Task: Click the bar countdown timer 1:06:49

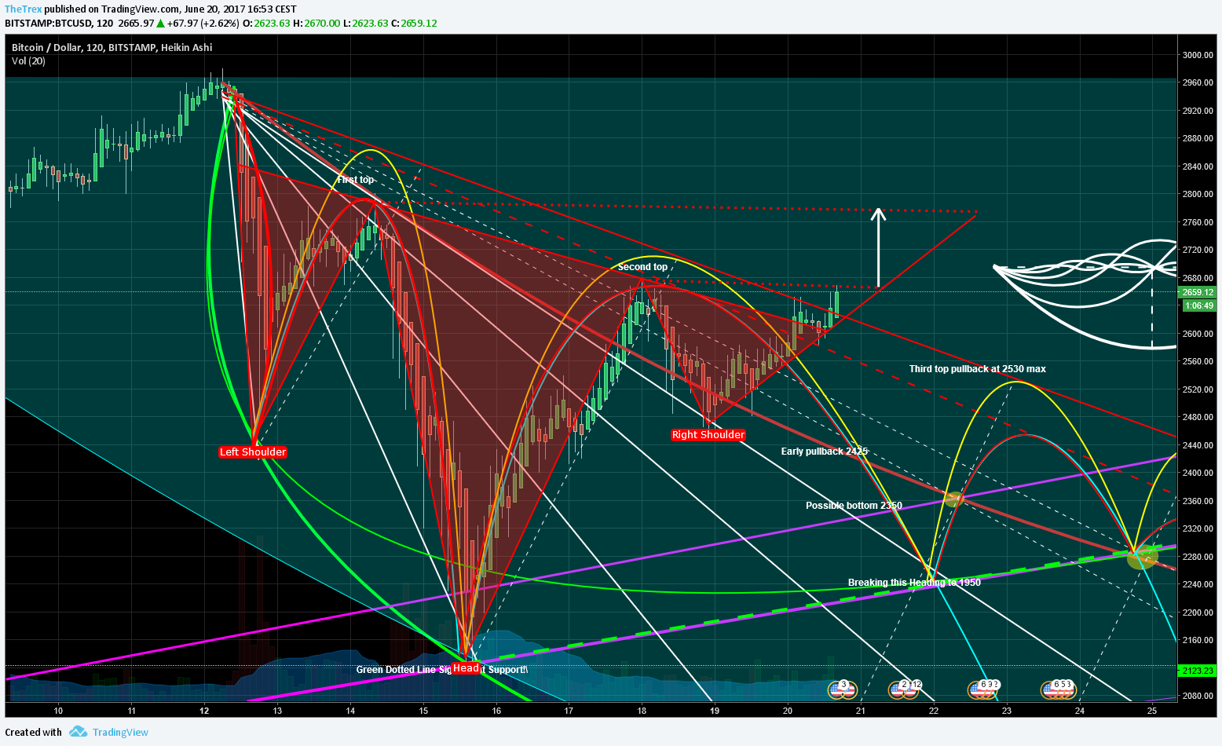Action: [1198, 305]
